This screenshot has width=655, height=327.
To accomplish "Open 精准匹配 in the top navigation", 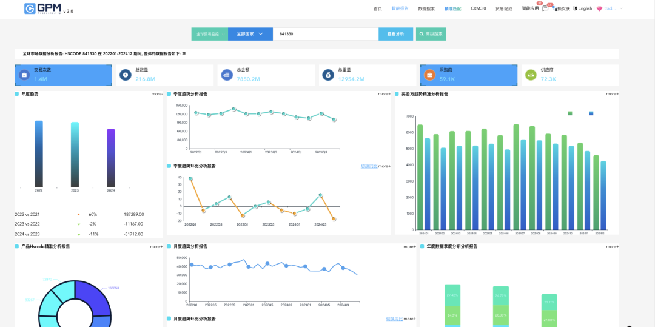I will pos(453,8).
